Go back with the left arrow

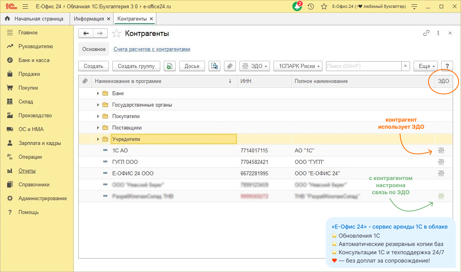point(86,34)
